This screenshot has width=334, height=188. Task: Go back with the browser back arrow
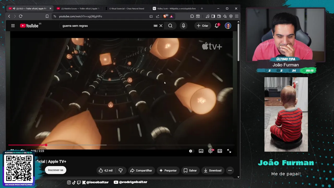click(x=9, y=16)
